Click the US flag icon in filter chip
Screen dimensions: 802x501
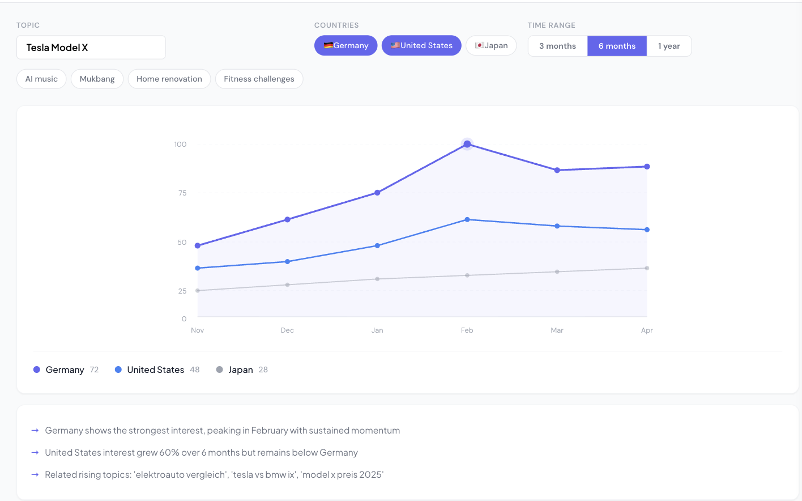click(395, 45)
